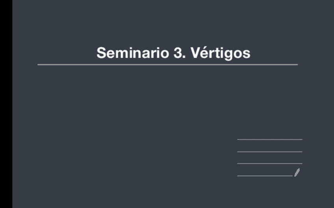Click the letter V of Vértigos
Image resolution: width=334 pixels, height=208 pixels.
[195, 53]
